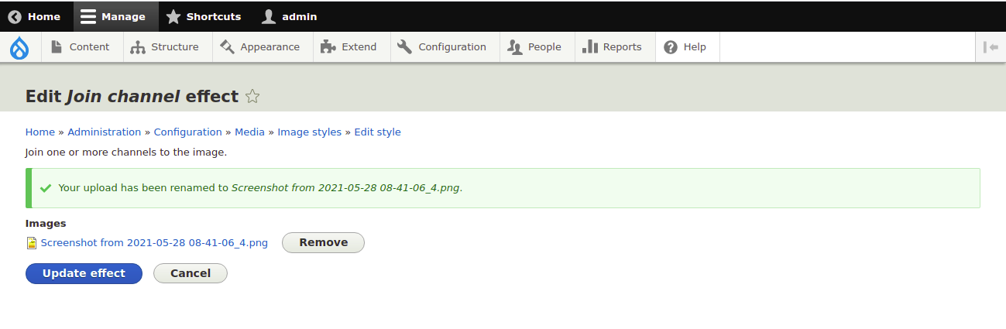This screenshot has width=1006, height=329.
Task: Open the People toolbar item
Action: point(534,47)
